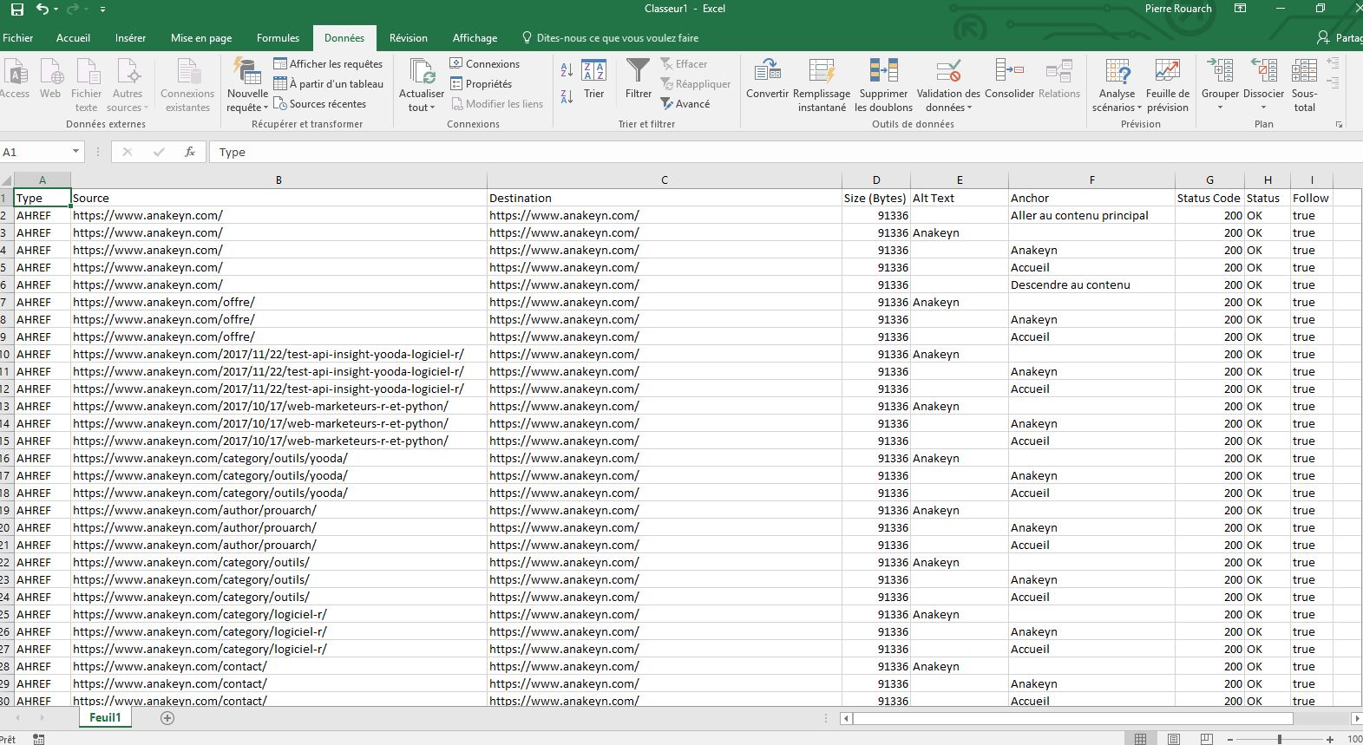Switch to the Formules tab
This screenshot has height=745, width=1363.
[x=278, y=38]
